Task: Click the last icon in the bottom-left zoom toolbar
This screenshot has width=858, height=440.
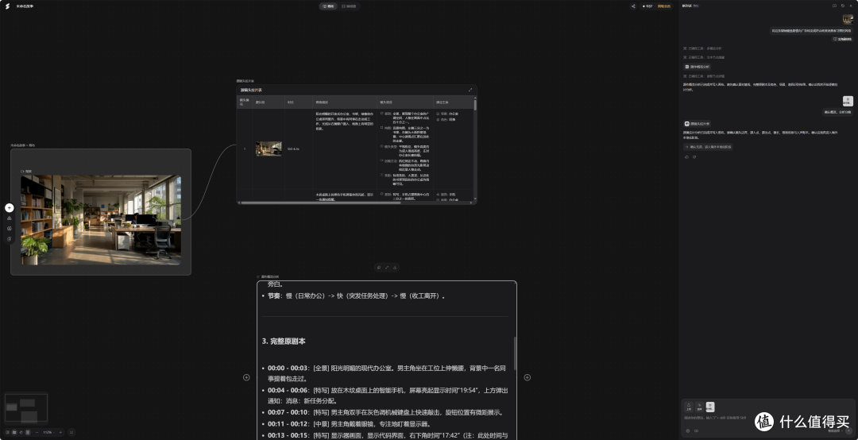Action: (x=71, y=432)
